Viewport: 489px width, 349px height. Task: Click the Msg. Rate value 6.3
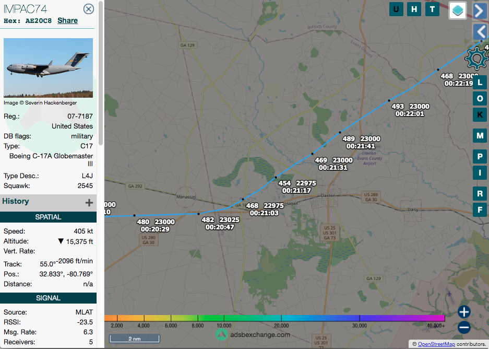[88, 332]
